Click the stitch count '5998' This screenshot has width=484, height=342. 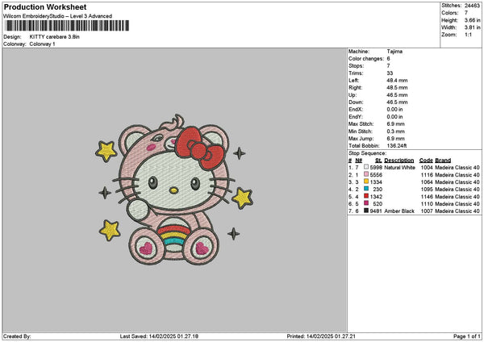(x=376, y=168)
